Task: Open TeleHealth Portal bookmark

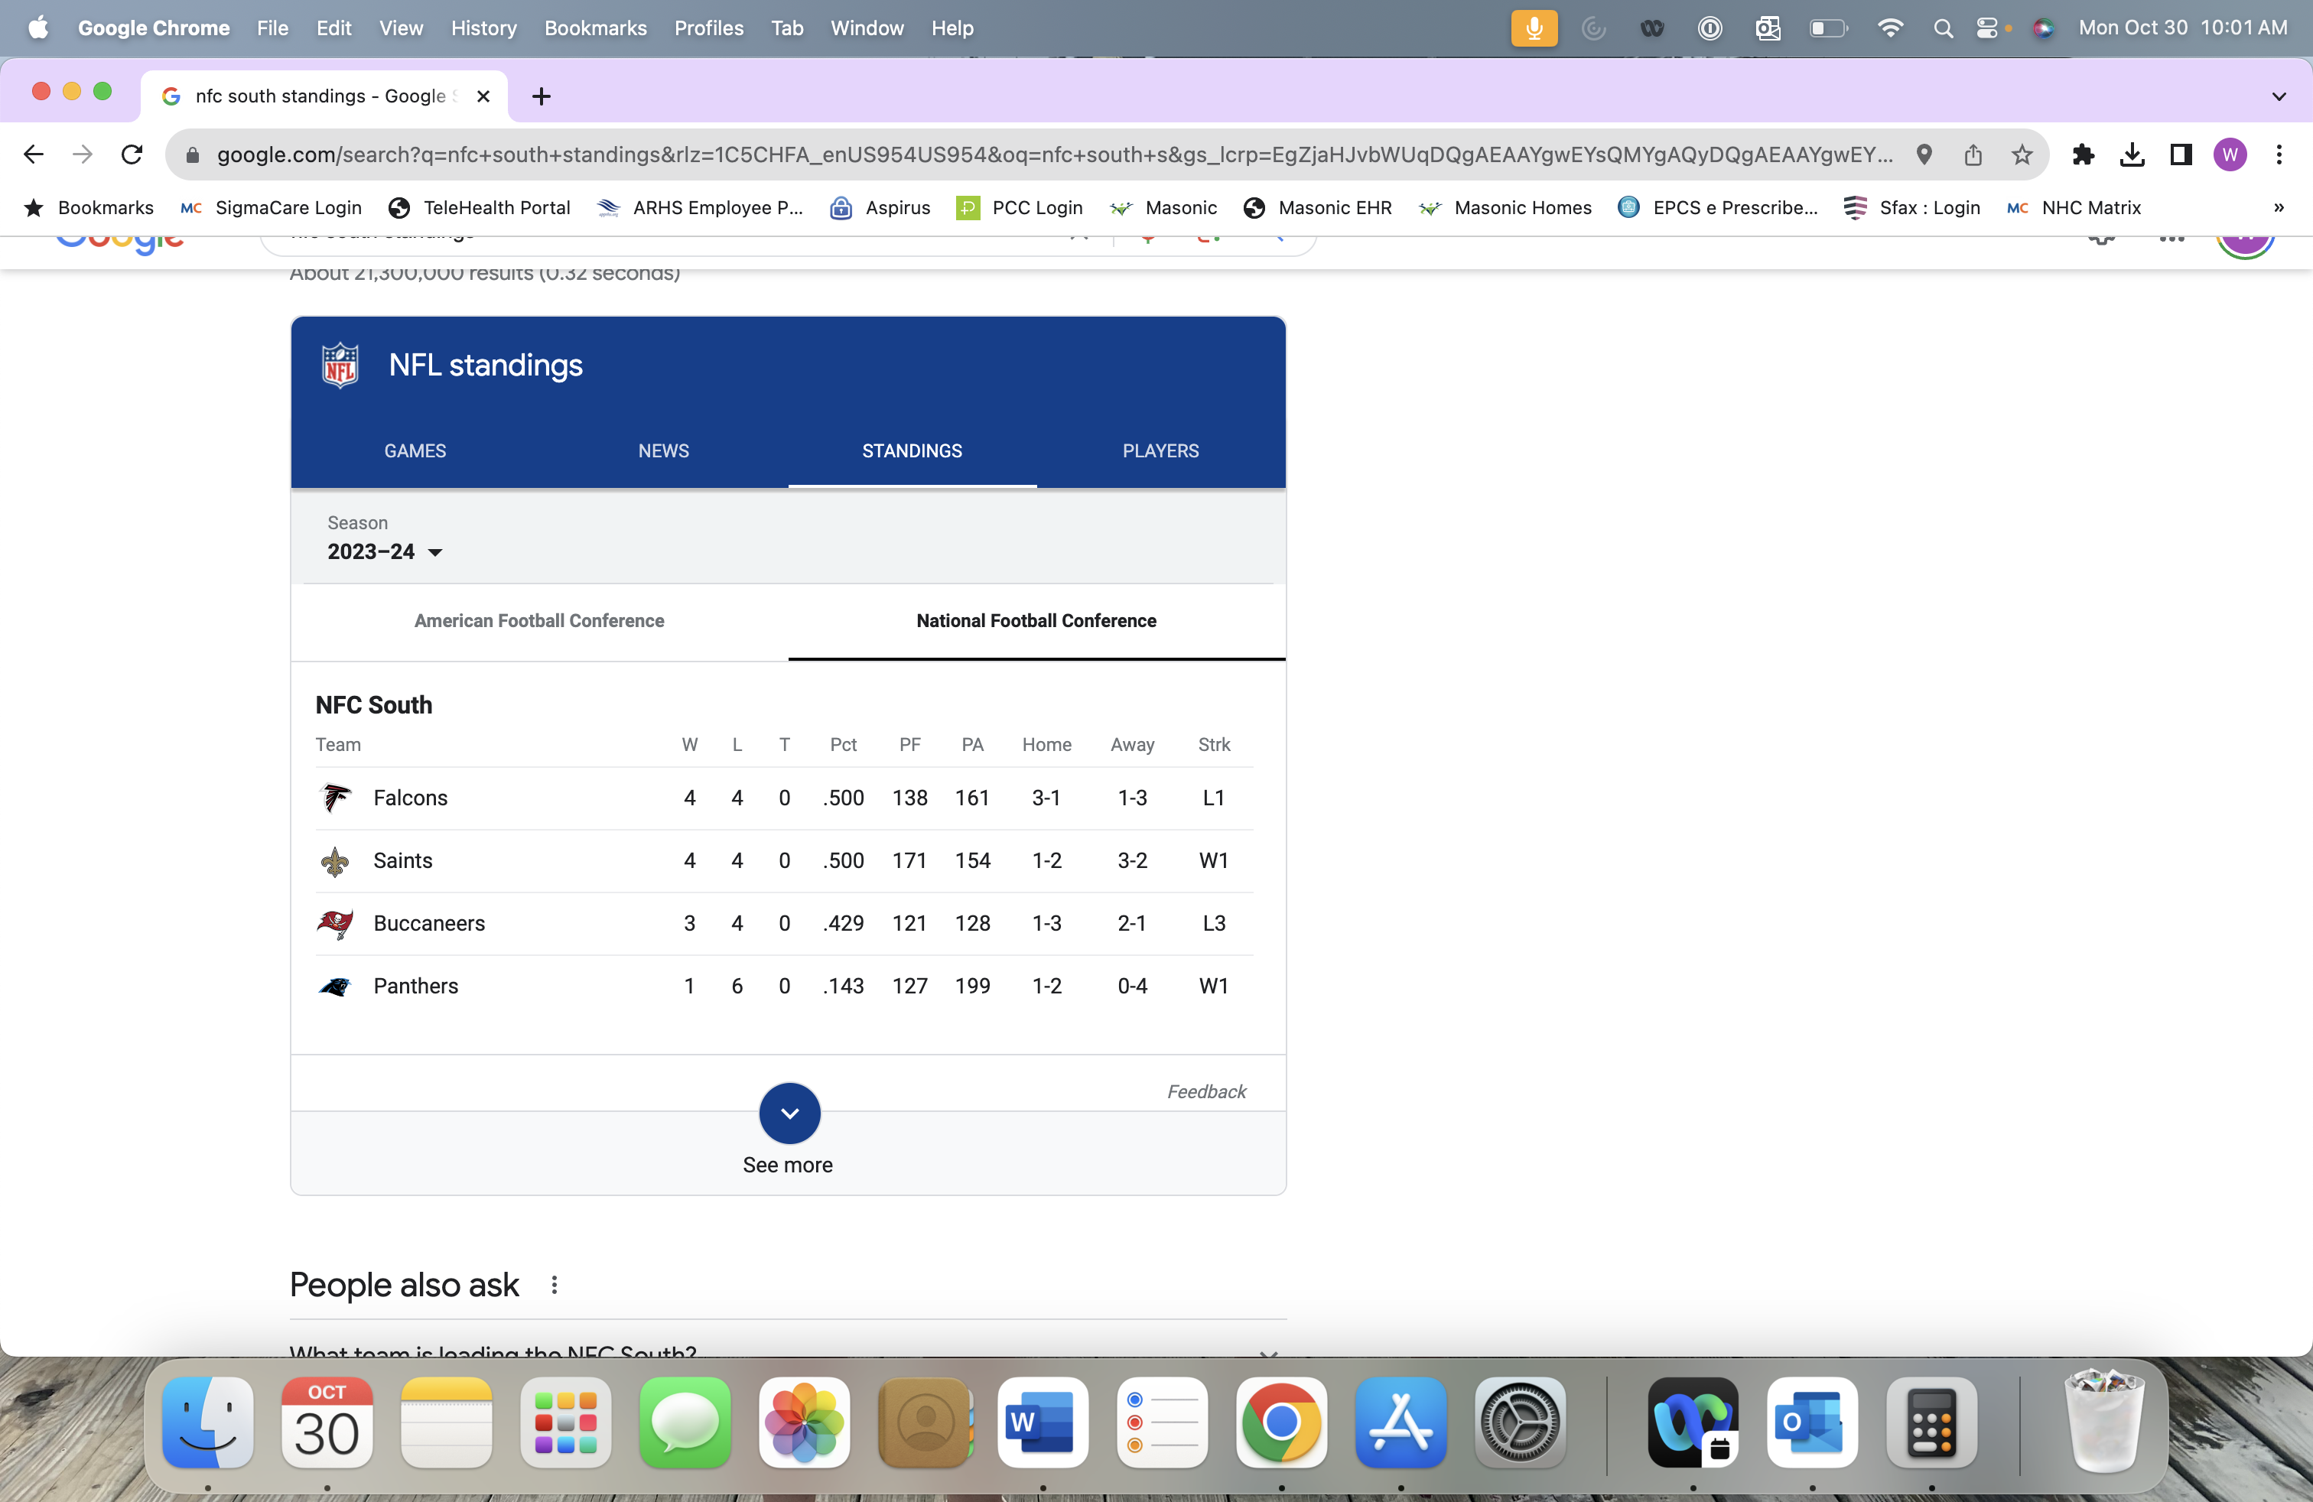Action: pyautogui.click(x=479, y=207)
